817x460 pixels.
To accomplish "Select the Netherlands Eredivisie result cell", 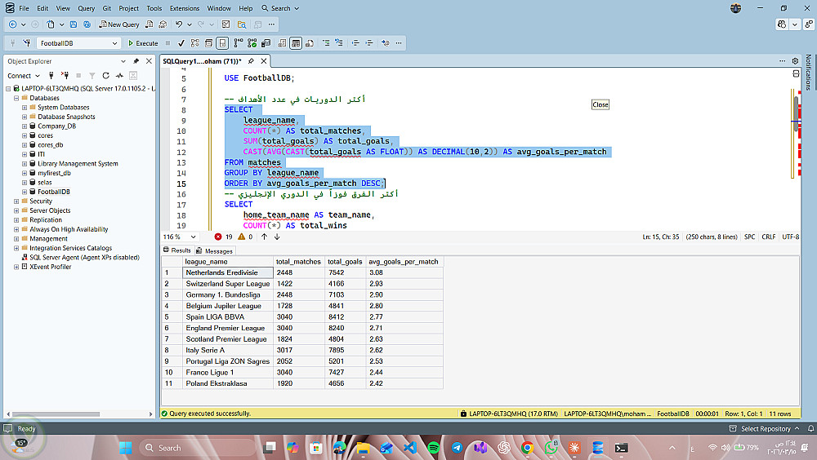I will tap(226, 272).
